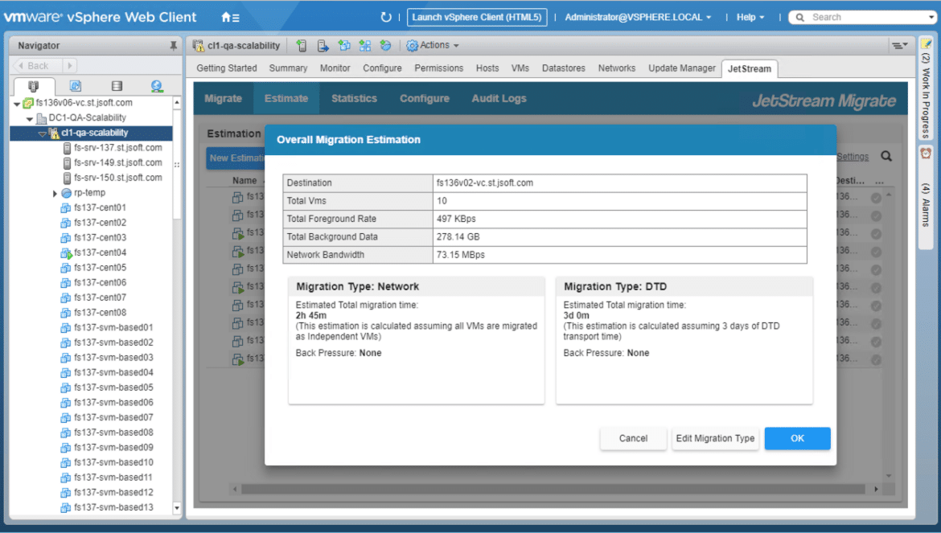Image resolution: width=941 pixels, height=533 pixels.
Task: Open Networking navigator tab
Action: click(x=157, y=86)
